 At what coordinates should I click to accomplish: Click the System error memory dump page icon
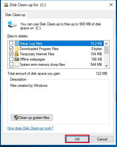click(x=17, y=65)
